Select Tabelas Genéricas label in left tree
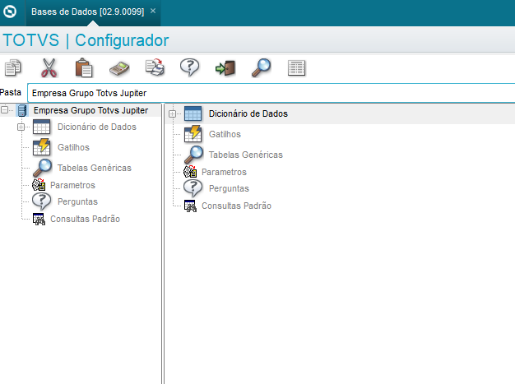The height and width of the screenshot is (384, 515). coord(95,168)
